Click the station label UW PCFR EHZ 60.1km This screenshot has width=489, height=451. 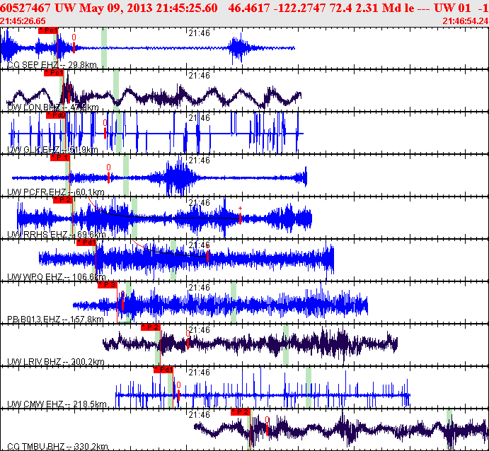55,192
